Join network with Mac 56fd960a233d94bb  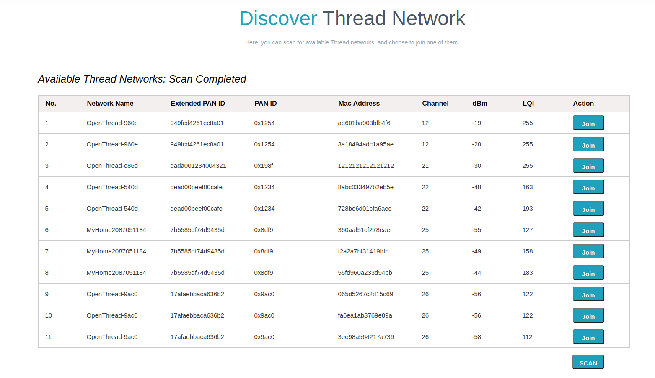click(588, 273)
